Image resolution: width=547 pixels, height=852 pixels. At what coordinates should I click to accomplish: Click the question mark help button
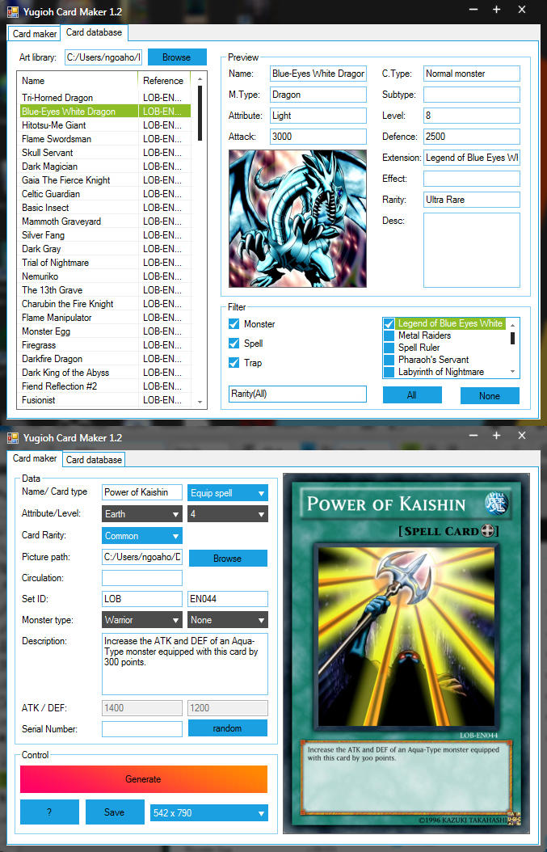point(49,812)
